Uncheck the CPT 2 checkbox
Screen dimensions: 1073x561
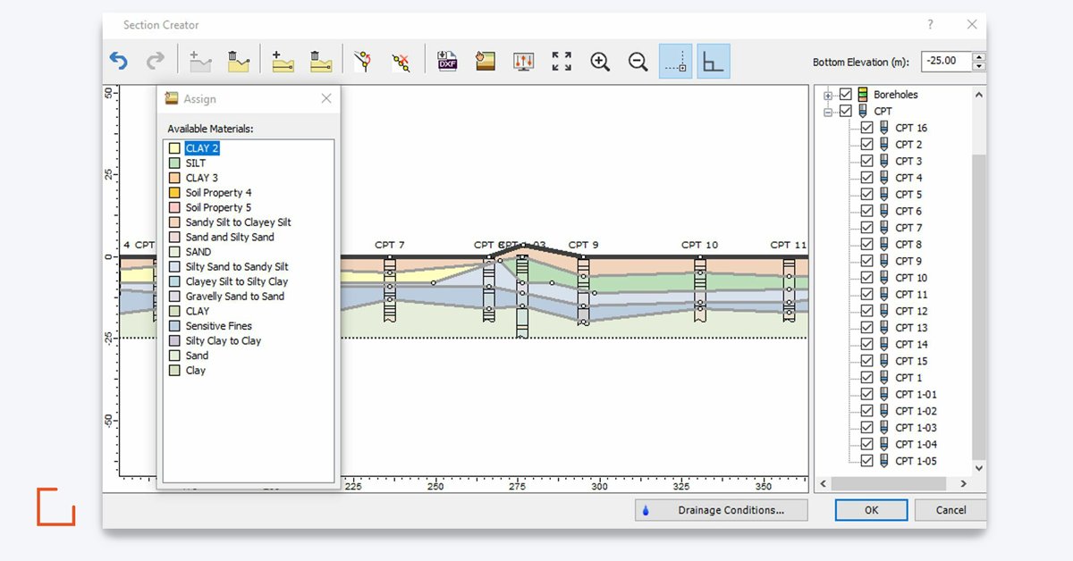(866, 145)
